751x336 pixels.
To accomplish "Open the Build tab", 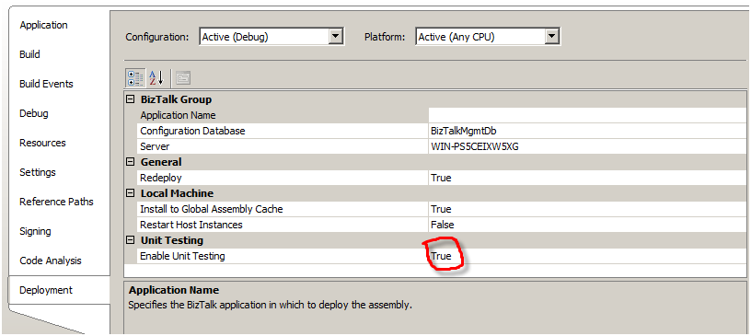I will click(x=29, y=54).
